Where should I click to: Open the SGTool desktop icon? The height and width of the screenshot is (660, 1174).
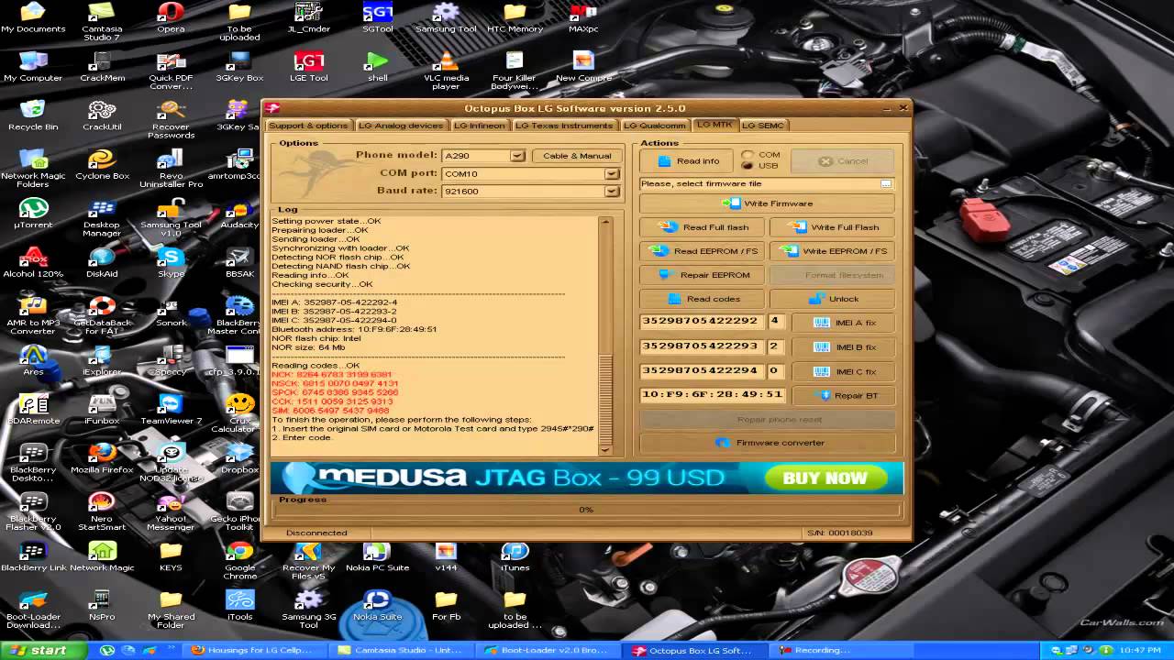coord(377,18)
